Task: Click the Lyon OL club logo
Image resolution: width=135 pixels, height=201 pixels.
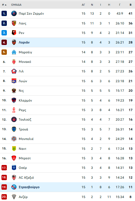Action: [14, 81]
